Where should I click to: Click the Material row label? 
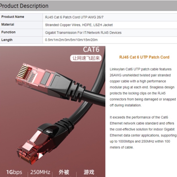(x=8, y=25)
